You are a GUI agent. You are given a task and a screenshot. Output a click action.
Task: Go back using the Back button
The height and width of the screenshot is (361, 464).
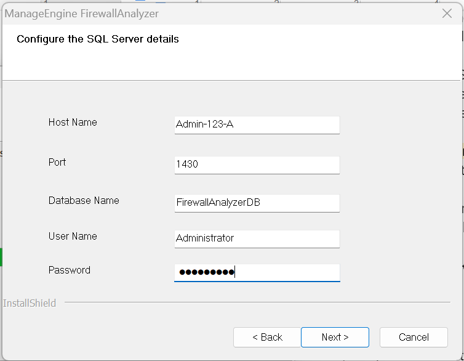(x=267, y=337)
